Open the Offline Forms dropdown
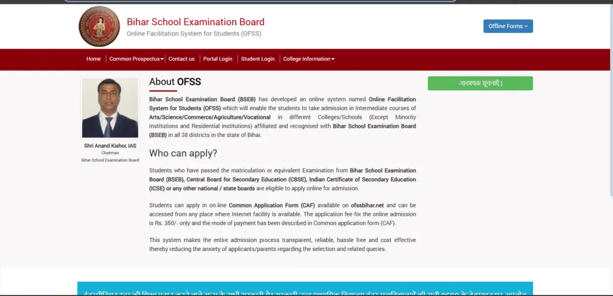This screenshot has width=613, height=296. [x=508, y=26]
